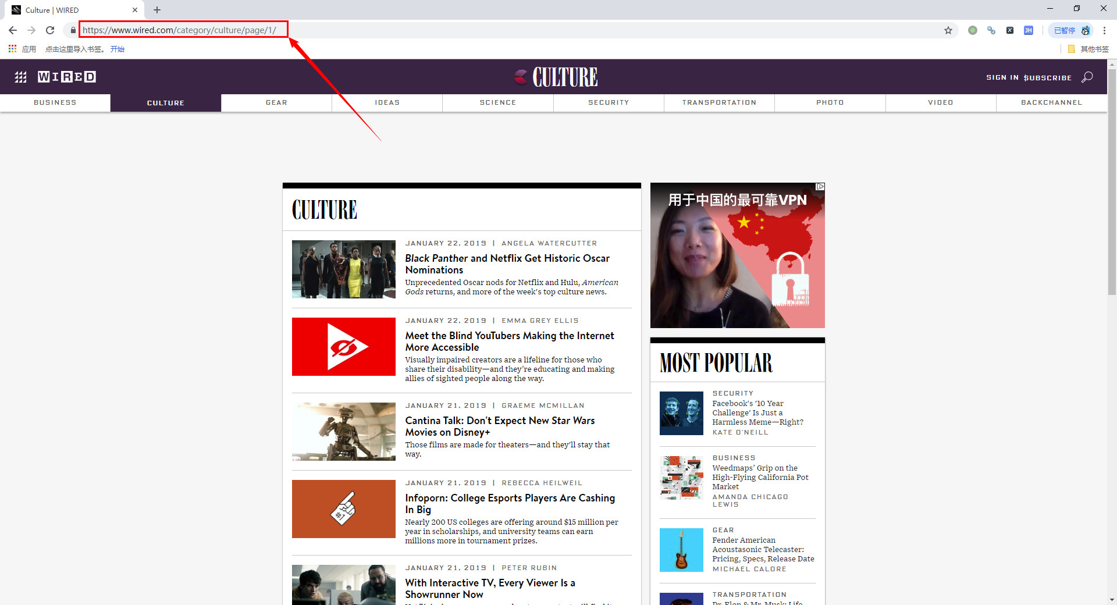Open the TRANSPORTATION section tab
Viewport: 1117px width, 605px height.
pyautogui.click(x=720, y=102)
